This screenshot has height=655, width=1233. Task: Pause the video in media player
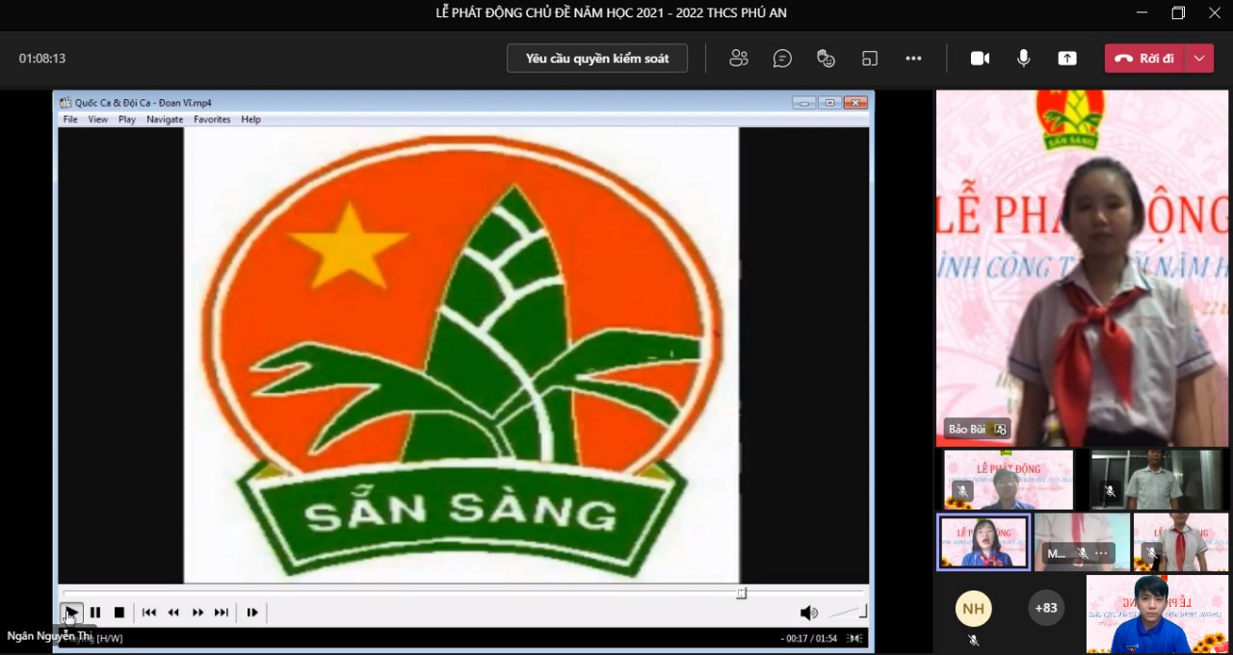(95, 613)
